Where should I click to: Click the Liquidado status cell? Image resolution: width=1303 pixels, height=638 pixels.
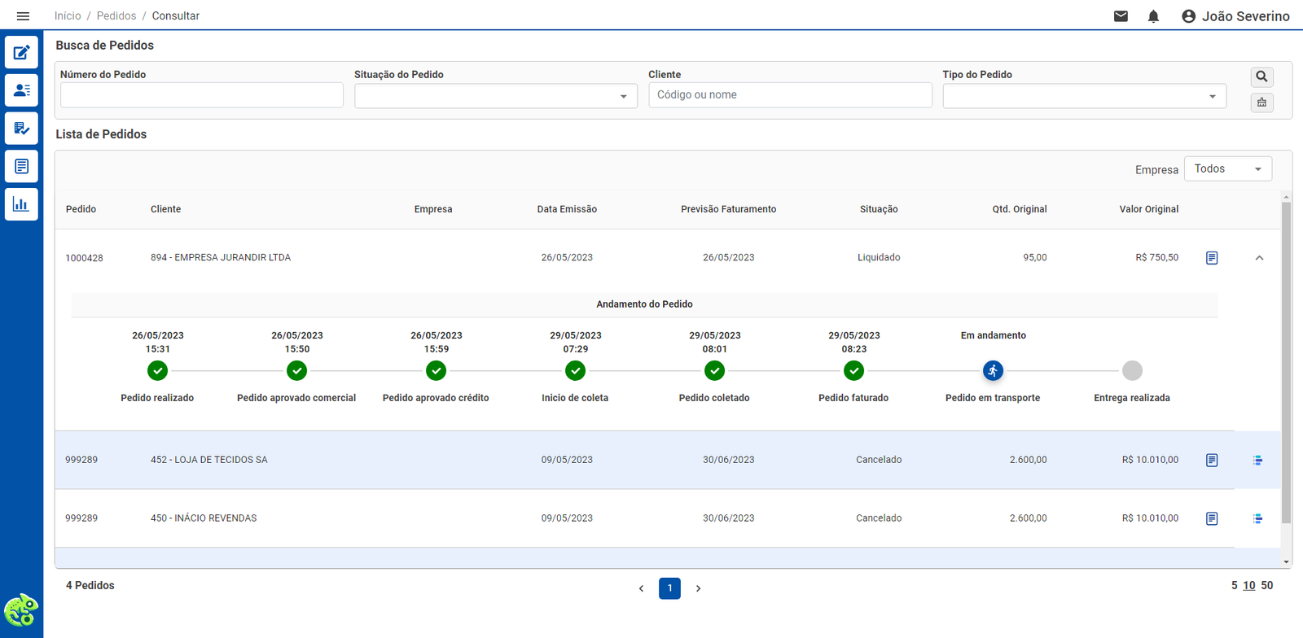click(879, 258)
